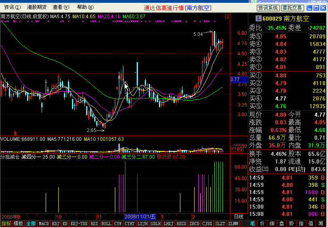Switch to the SDLH indicator
This screenshot has height=228, width=328.
point(155,224)
